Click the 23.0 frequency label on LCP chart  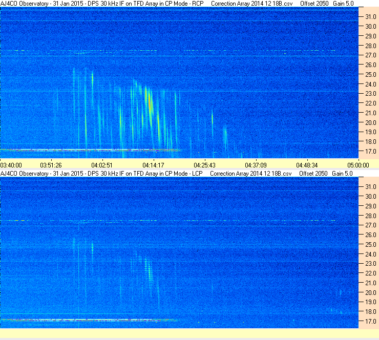tap(371, 264)
